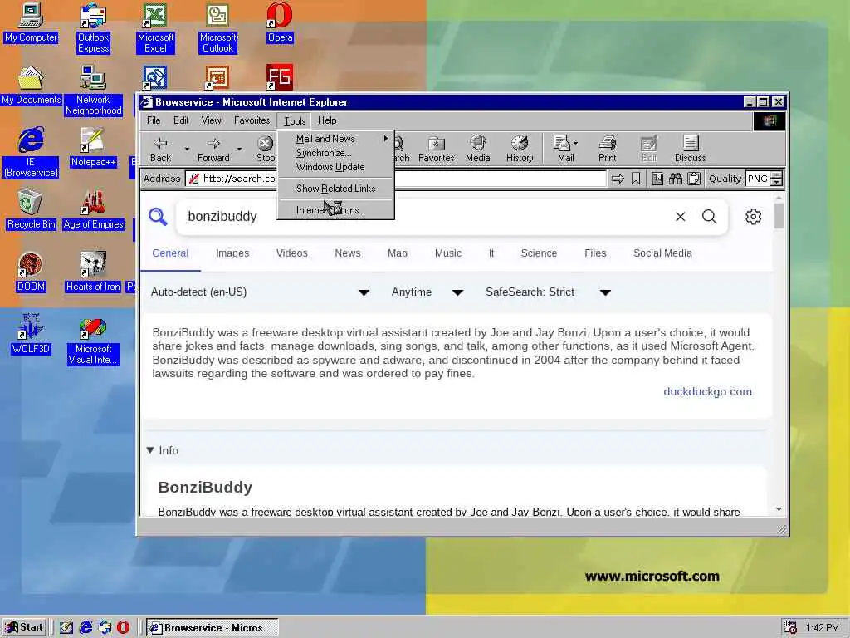The height and width of the screenshot is (638, 850).
Task: Switch to the Images search tab
Action: point(232,253)
